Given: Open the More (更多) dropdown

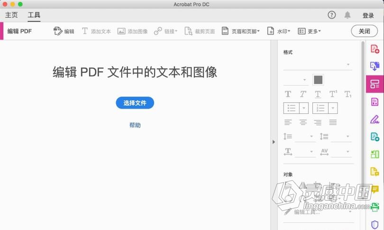Looking at the screenshot, I should (x=309, y=31).
